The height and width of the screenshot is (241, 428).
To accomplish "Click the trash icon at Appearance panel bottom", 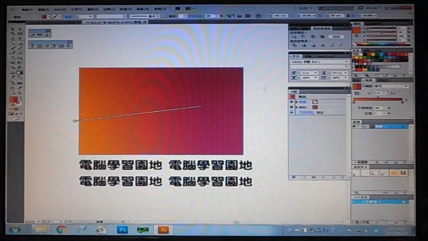I will (342, 177).
